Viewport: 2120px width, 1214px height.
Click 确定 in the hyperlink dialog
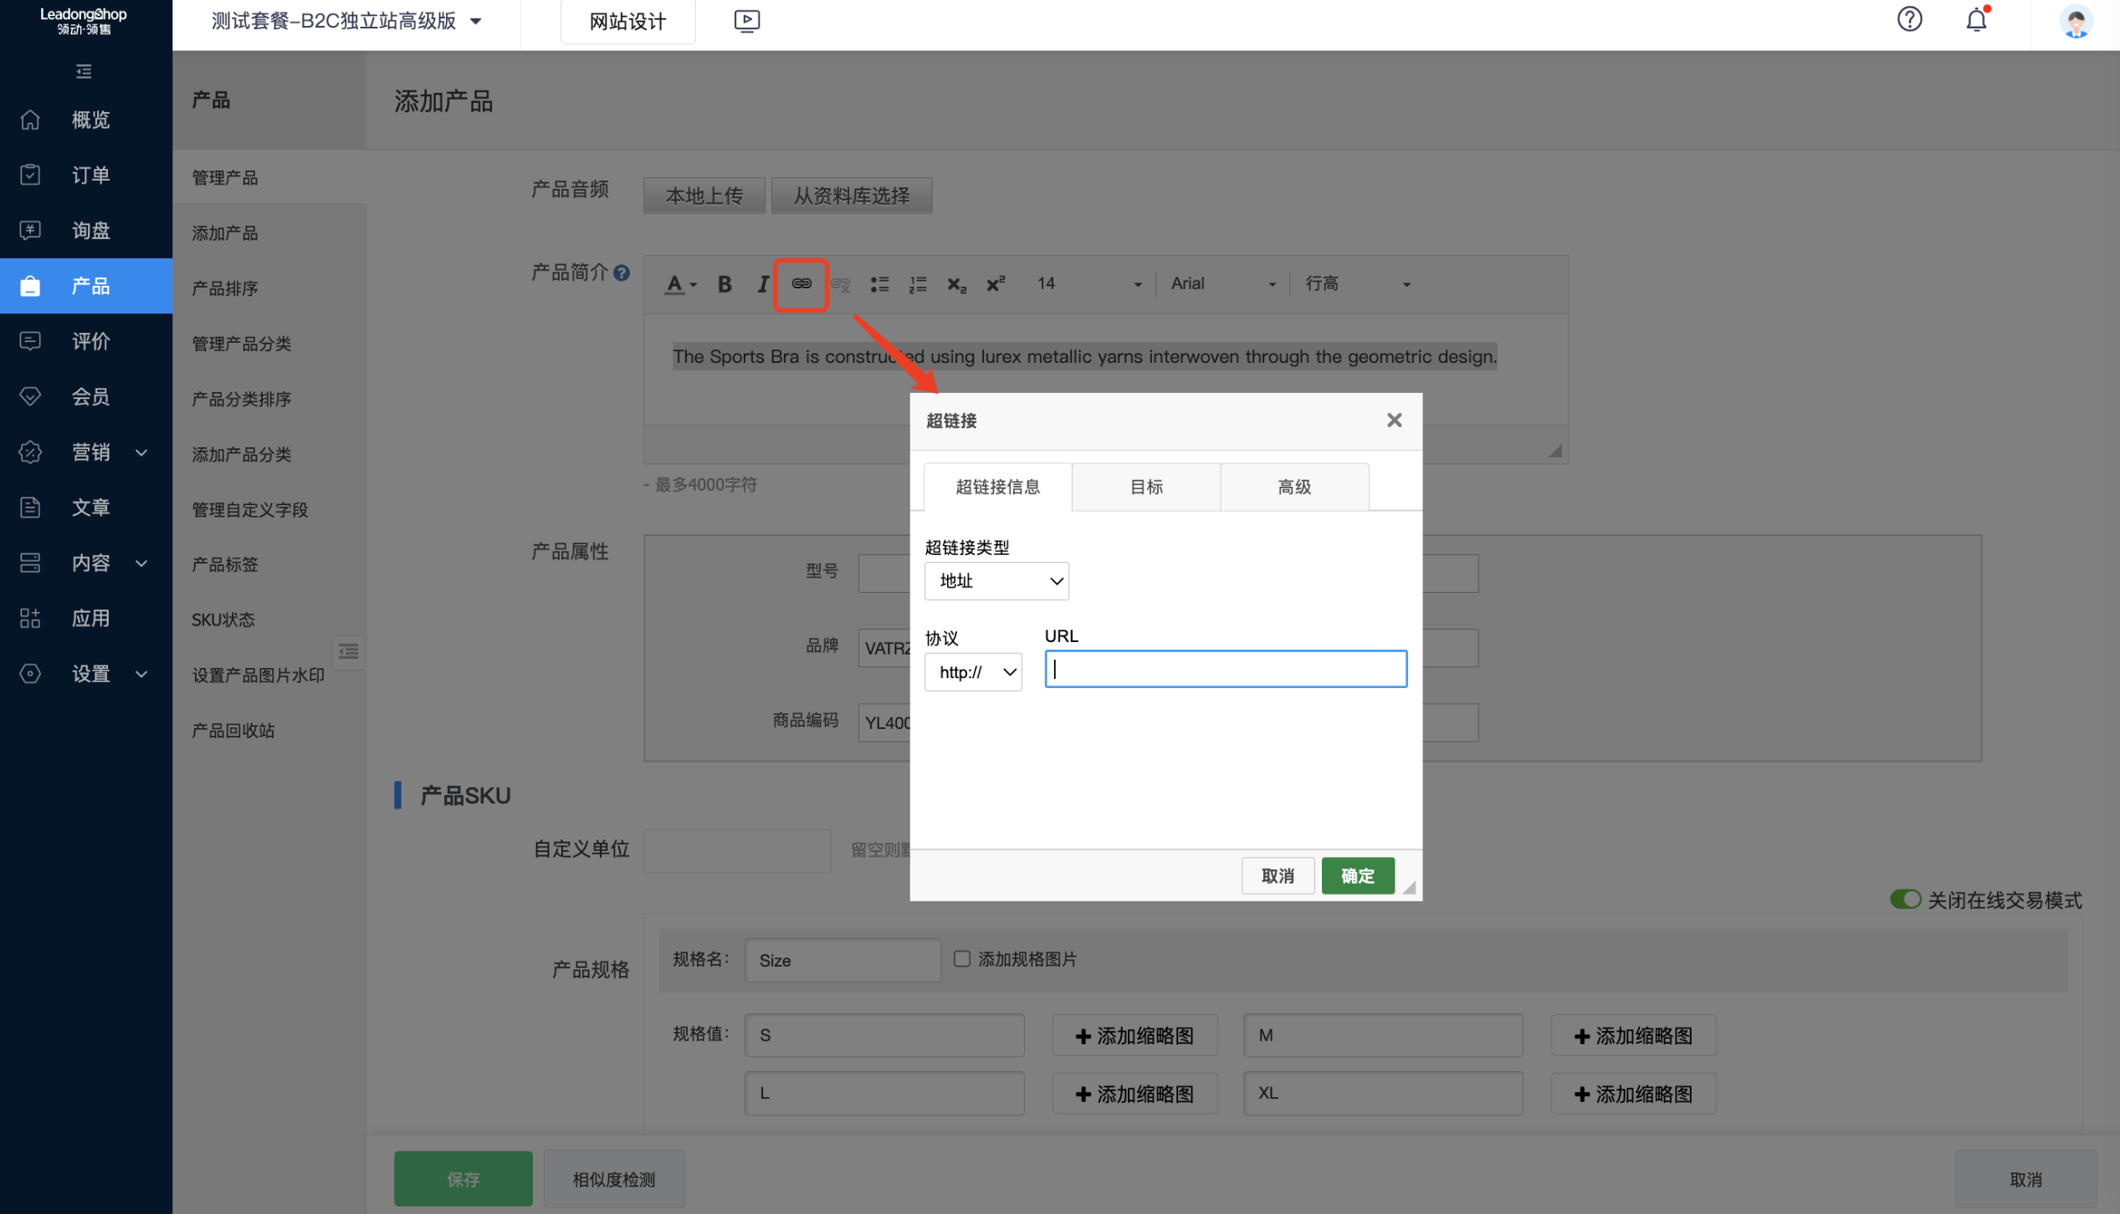(x=1357, y=875)
